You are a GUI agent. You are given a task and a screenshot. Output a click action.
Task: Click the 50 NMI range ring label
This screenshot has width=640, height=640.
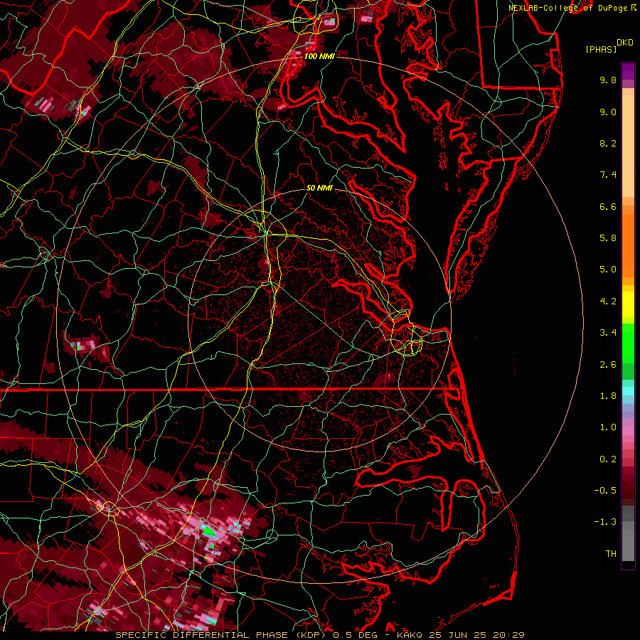[x=319, y=188]
